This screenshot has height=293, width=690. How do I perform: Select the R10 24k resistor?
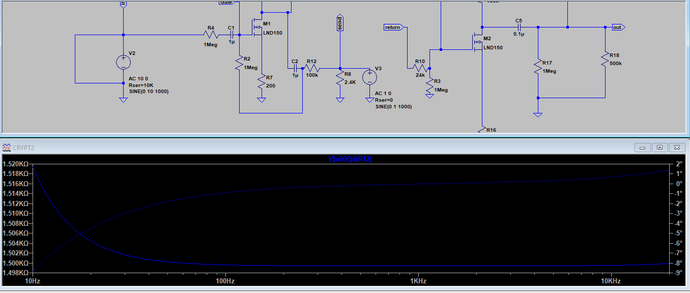tap(419, 68)
